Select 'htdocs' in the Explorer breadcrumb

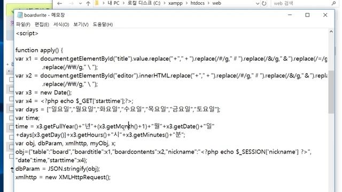coord(197,3)
